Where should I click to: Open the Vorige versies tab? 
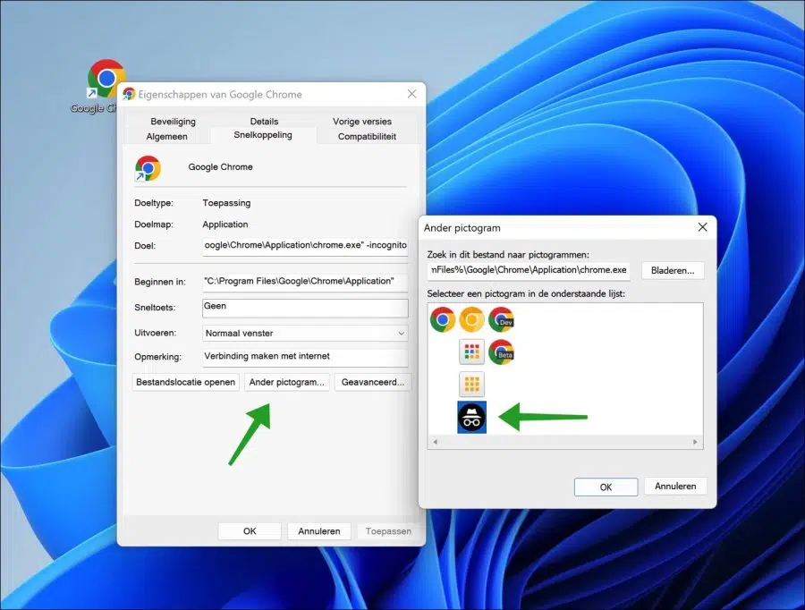[362, 121]
